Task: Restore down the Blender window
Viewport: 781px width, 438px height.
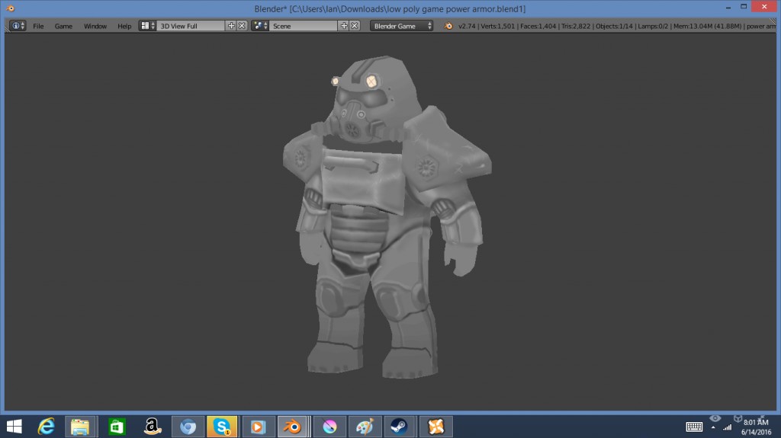Action: [743, 7]
